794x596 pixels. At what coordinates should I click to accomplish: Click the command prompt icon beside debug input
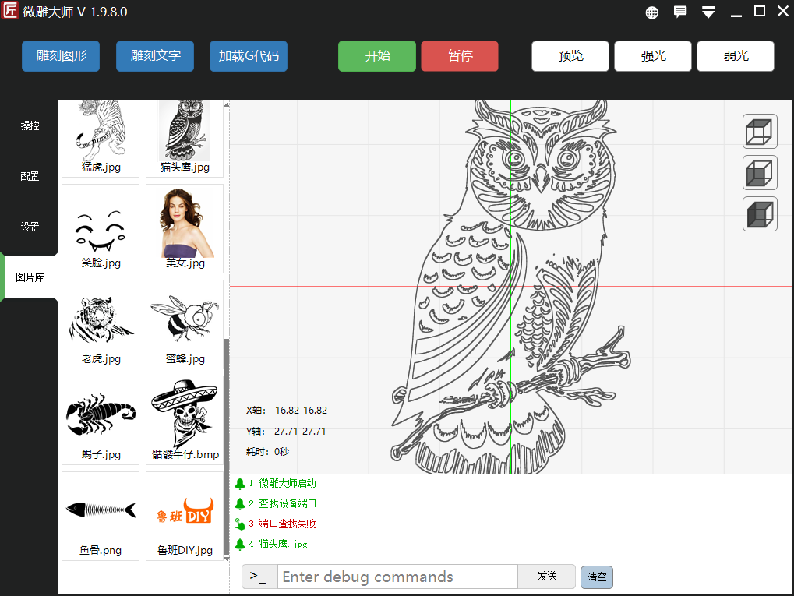pos(259,577)
